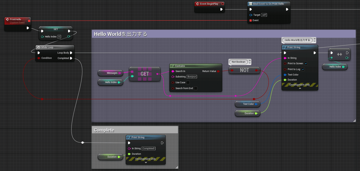Click the Messages variable's array output pin
Image resolution: width=360 pixels, height=171 pixels.
119,73
